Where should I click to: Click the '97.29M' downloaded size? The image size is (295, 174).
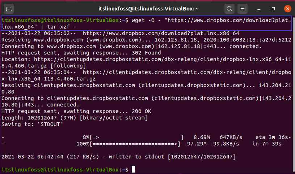tap(197, 144)
